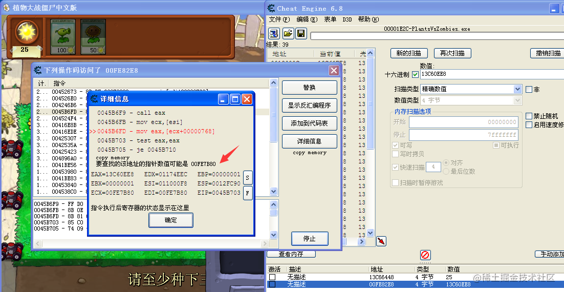Toggle the 快速扫描 checkbox

(395, 167)
